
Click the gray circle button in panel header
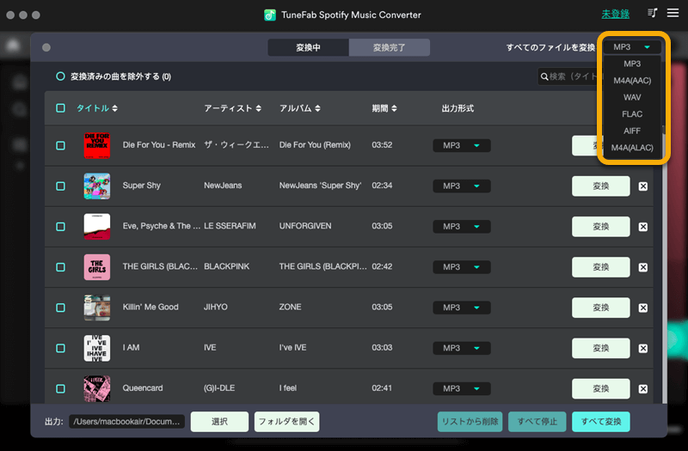[46, 47]
